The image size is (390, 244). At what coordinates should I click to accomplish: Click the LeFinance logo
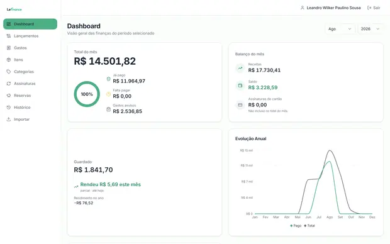pyautogui.click(x=14, y=9)
